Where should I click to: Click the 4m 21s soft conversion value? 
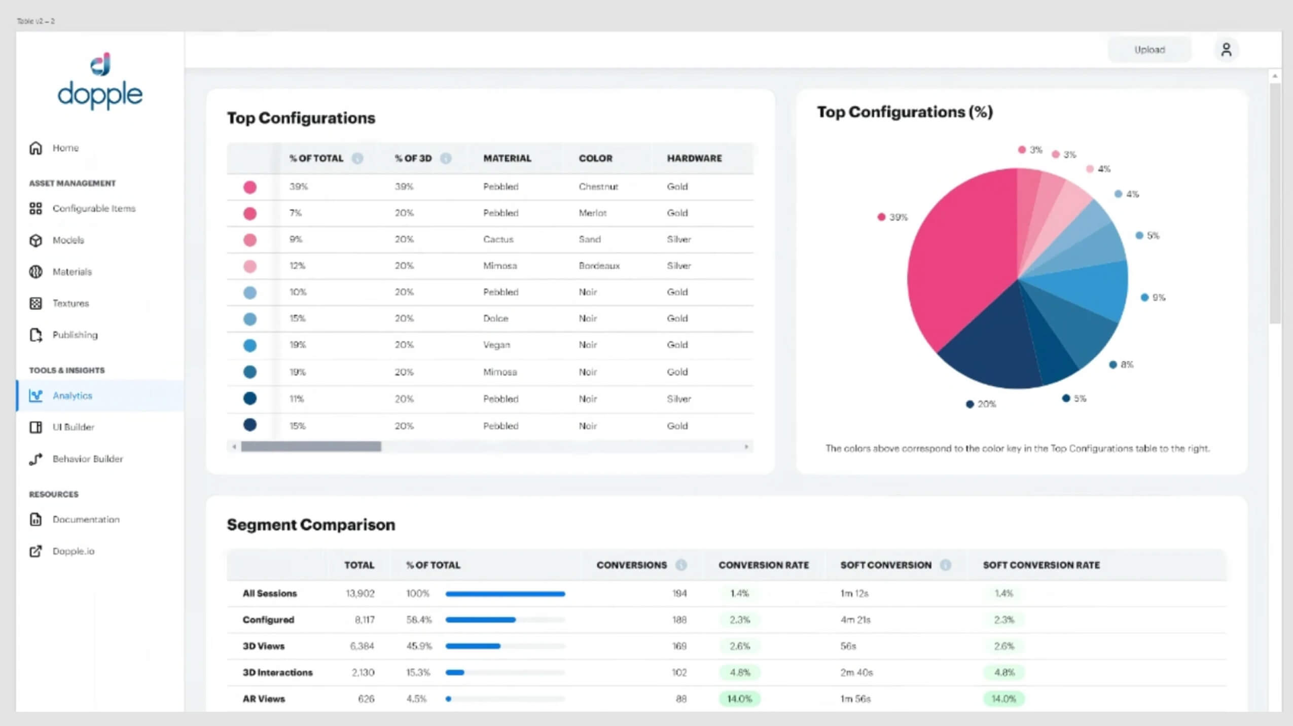tap(855, 620)
